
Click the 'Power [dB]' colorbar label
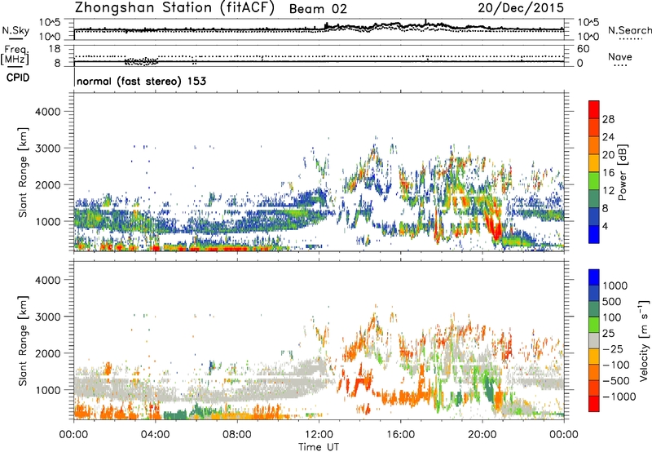tap(622, 172)
